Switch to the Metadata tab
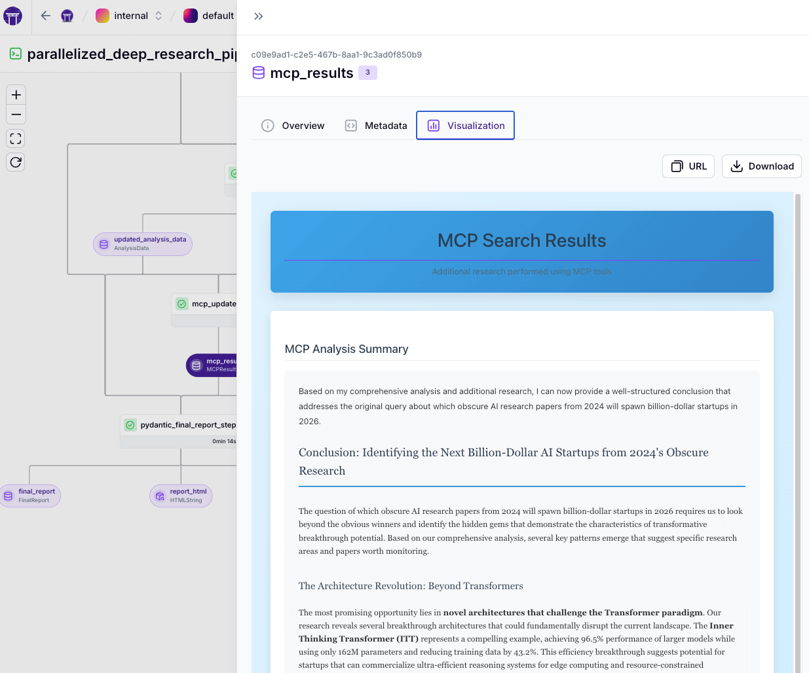Viewport: 809px width, 673px height. pyautogui.click(x=376, y=126)
